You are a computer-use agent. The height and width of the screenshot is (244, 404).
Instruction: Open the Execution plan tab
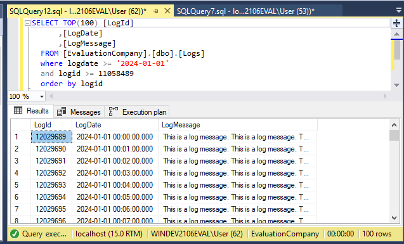[137, 112]
